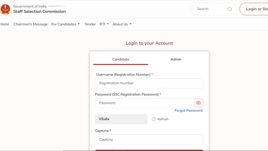This screenshot has width=268, height=151.
Task: Select the Tender menu item
Action: [90, 24]
